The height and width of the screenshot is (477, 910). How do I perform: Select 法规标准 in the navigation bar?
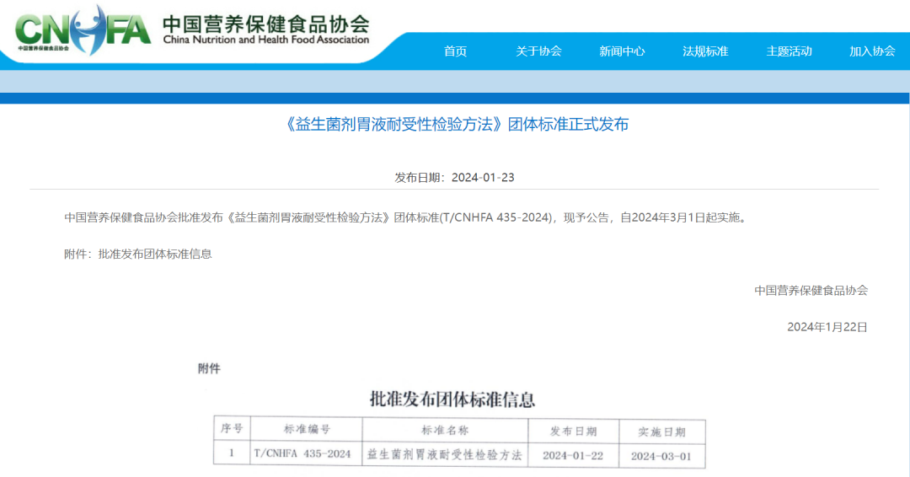[x=705, y=51]
